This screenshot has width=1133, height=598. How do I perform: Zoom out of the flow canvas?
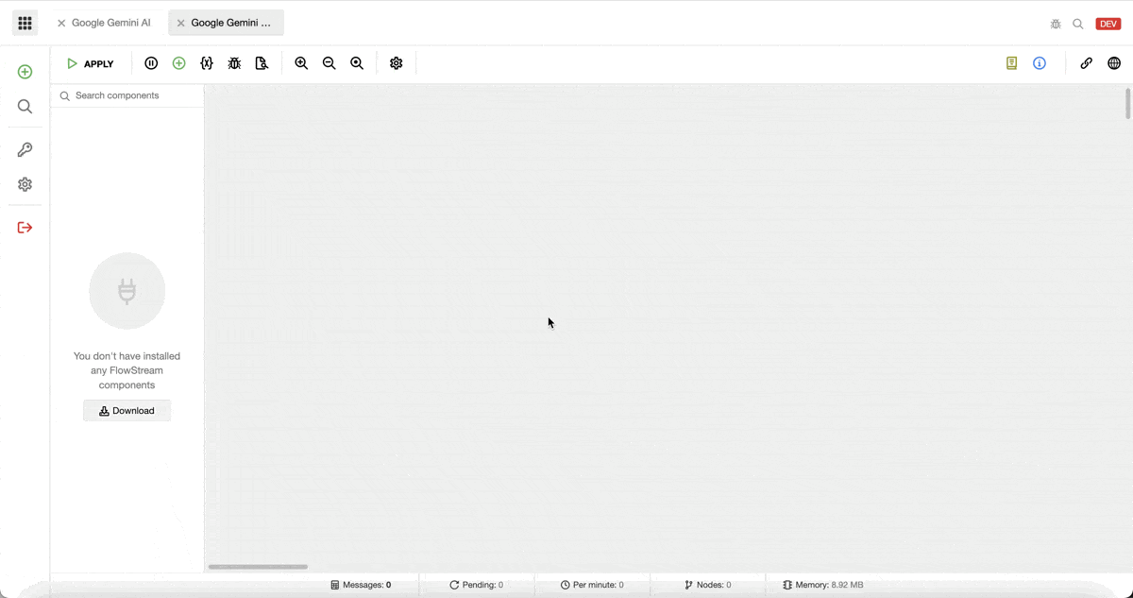coord(329,63)
